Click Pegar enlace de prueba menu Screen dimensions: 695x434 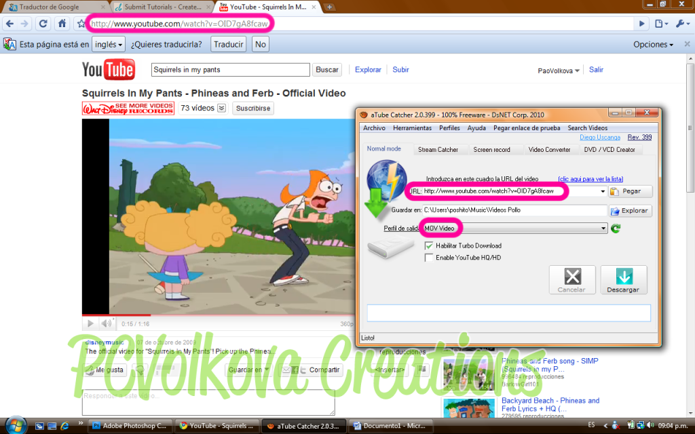click(527, 128)
